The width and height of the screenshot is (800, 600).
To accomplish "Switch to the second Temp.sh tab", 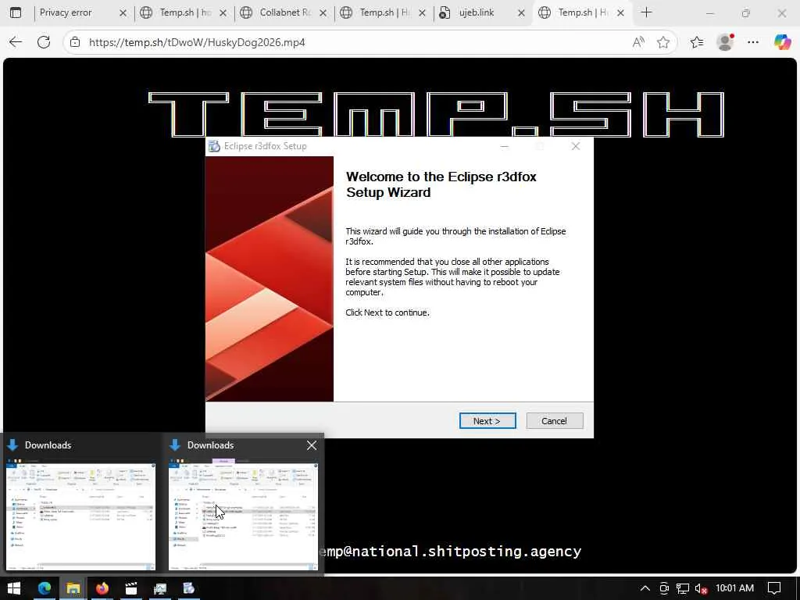I will (384, 12).
